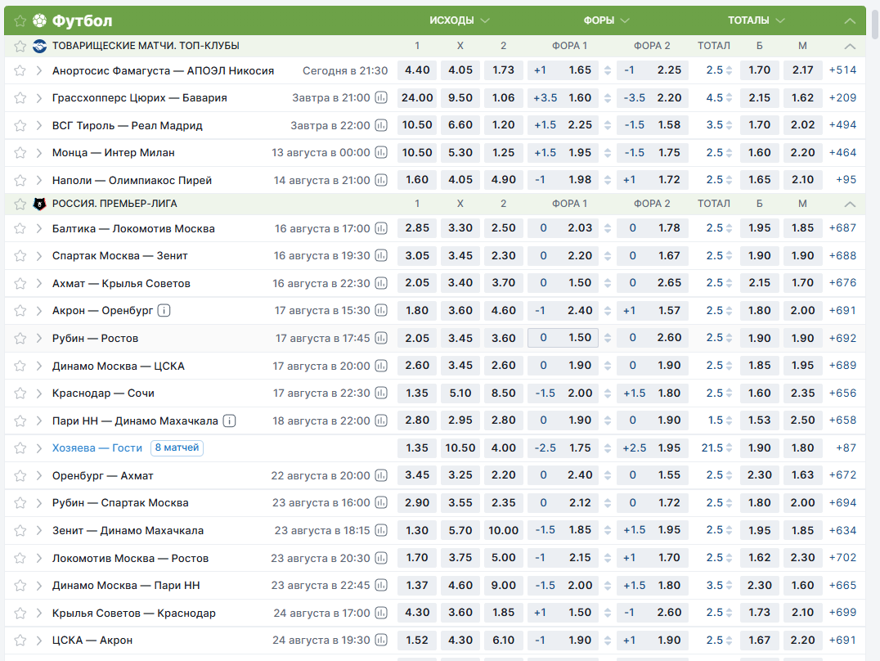Show +514 more markets for Анортосис — АПОЭЛ
Screen dimensions: 880x661
842,70
